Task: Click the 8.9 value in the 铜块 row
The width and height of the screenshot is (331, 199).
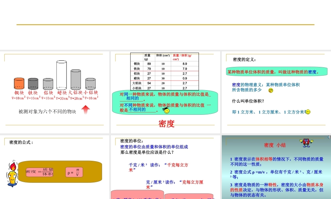Action: pos(185,64)
